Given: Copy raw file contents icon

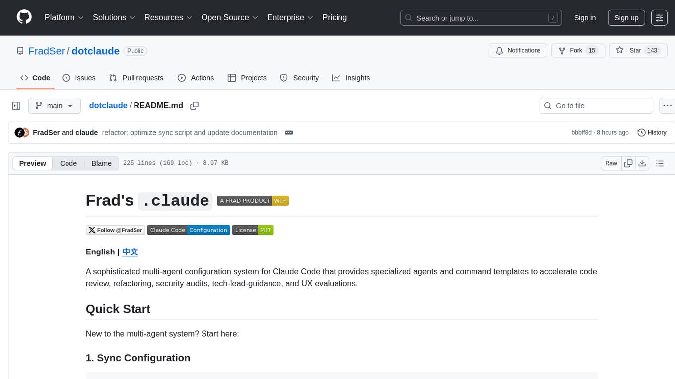Looking at the screenshot, I should [628, 163].
